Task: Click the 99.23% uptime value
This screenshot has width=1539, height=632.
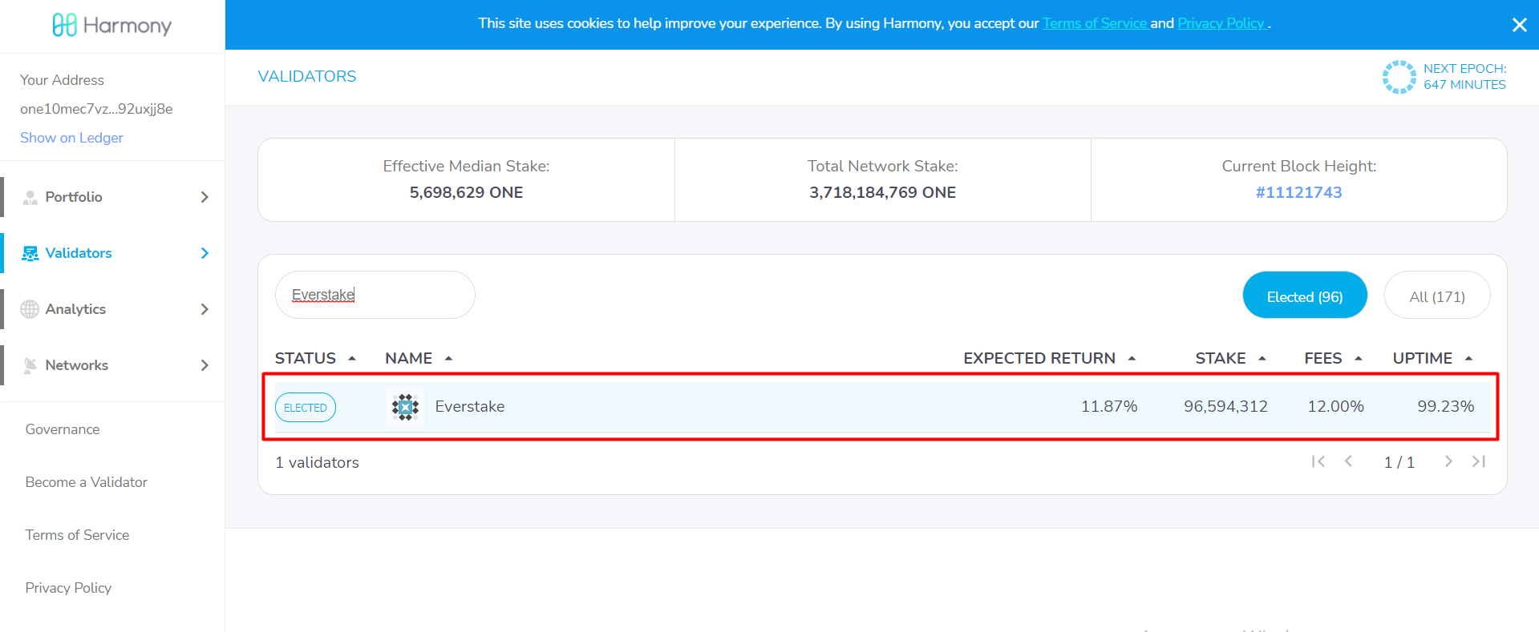Action: (1445, 406)
